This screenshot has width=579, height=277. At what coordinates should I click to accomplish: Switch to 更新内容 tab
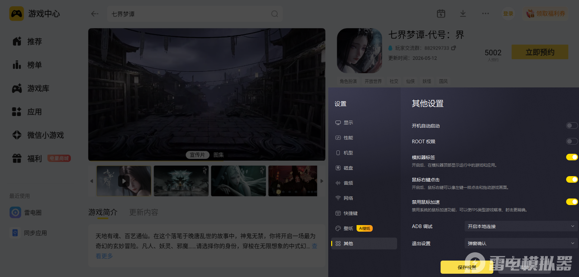[x=144, y=212]
